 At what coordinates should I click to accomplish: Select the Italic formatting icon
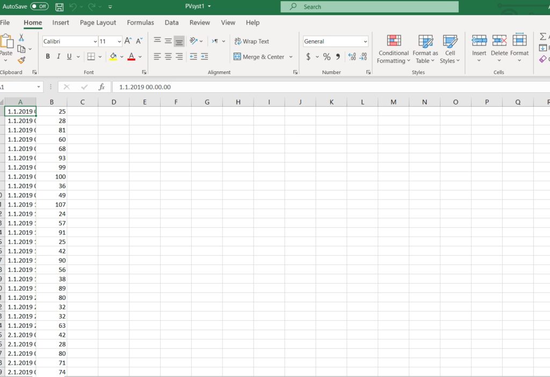[58, 56]
